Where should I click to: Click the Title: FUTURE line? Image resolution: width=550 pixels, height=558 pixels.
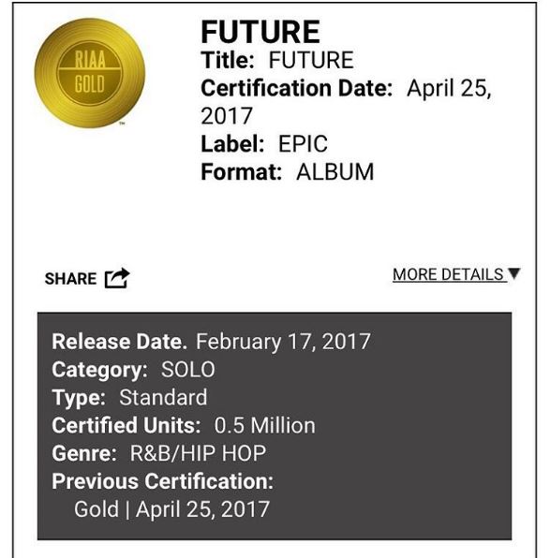click(x=277, y=60)
